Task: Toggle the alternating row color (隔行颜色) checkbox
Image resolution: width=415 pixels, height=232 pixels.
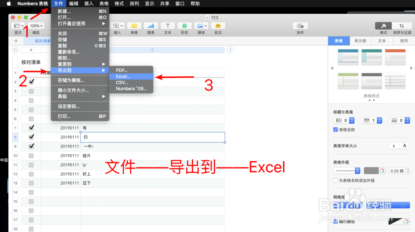Action: pos(336,221)
